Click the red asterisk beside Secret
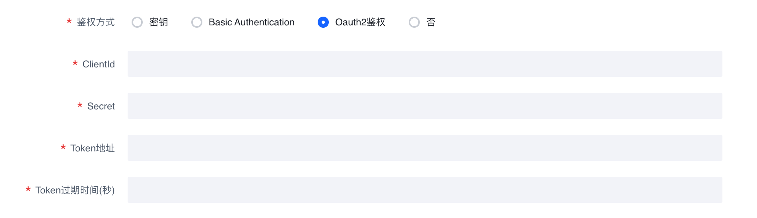 tap(80, 105)
